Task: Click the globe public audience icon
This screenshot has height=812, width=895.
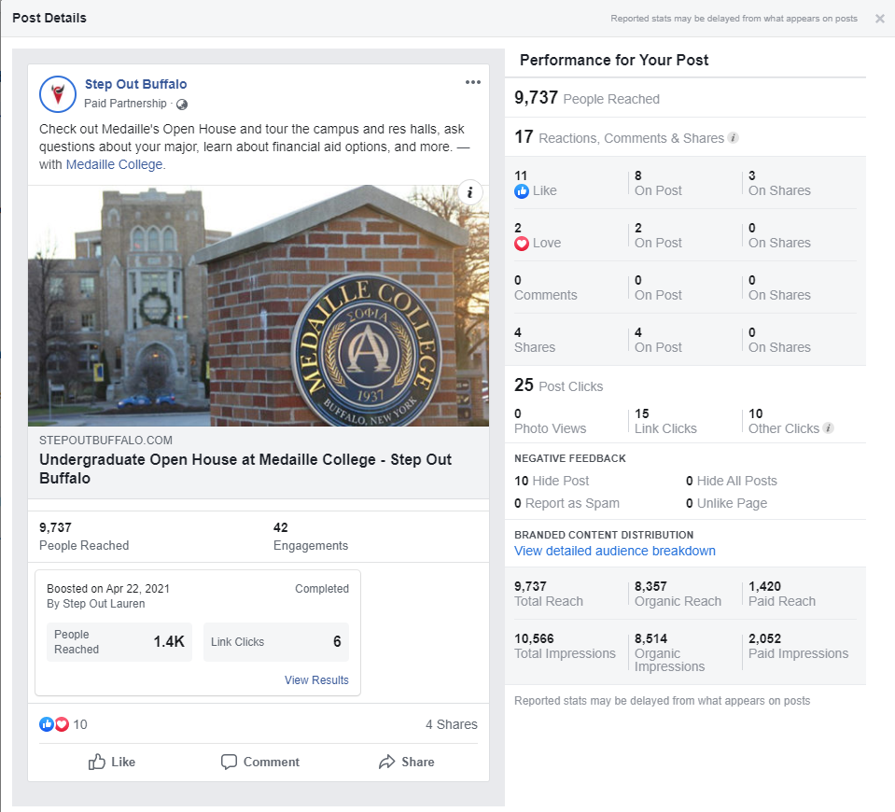Action: [x=181, y=104]
